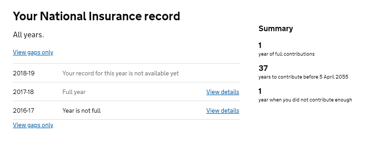
Task: Click the 'Full year' status text
Action: (74, 92)
